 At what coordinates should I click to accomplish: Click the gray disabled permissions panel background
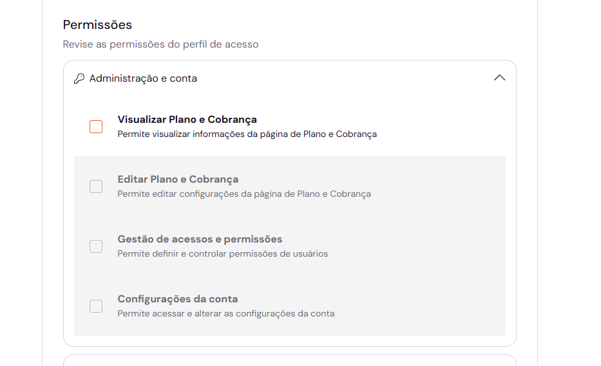[x=438, y=270]
